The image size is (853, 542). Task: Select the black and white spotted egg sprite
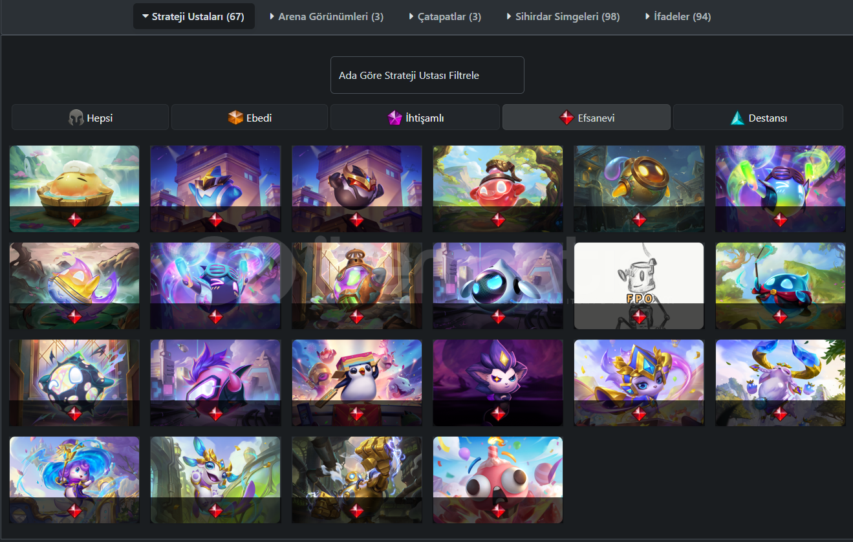tap(75, 382)
